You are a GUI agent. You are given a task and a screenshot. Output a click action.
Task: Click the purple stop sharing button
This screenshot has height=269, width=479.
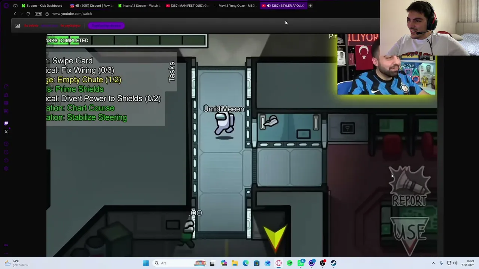107,25
